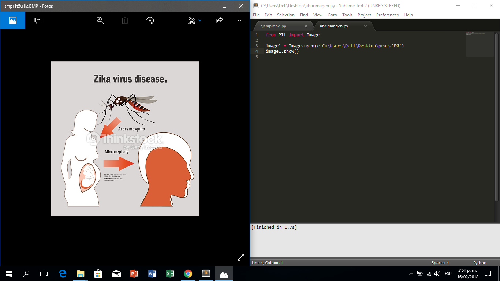The width and height of the screenshot is (500, 281).
Task: Open the volume speaker tray icon
Action: [438, 274]
